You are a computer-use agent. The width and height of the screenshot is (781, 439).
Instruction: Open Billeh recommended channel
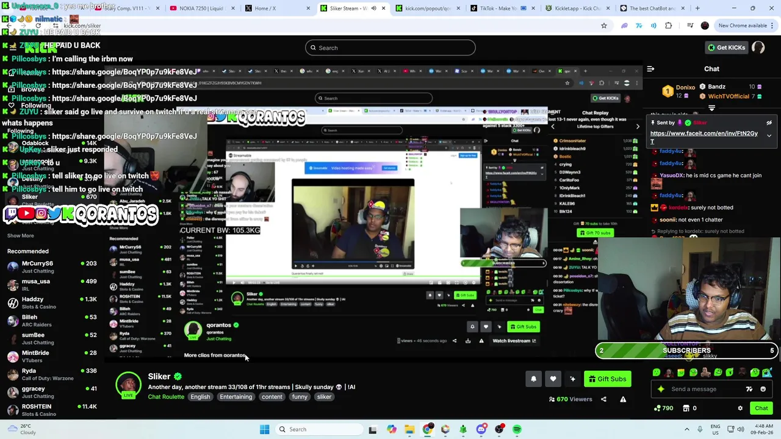coord(52,321)
